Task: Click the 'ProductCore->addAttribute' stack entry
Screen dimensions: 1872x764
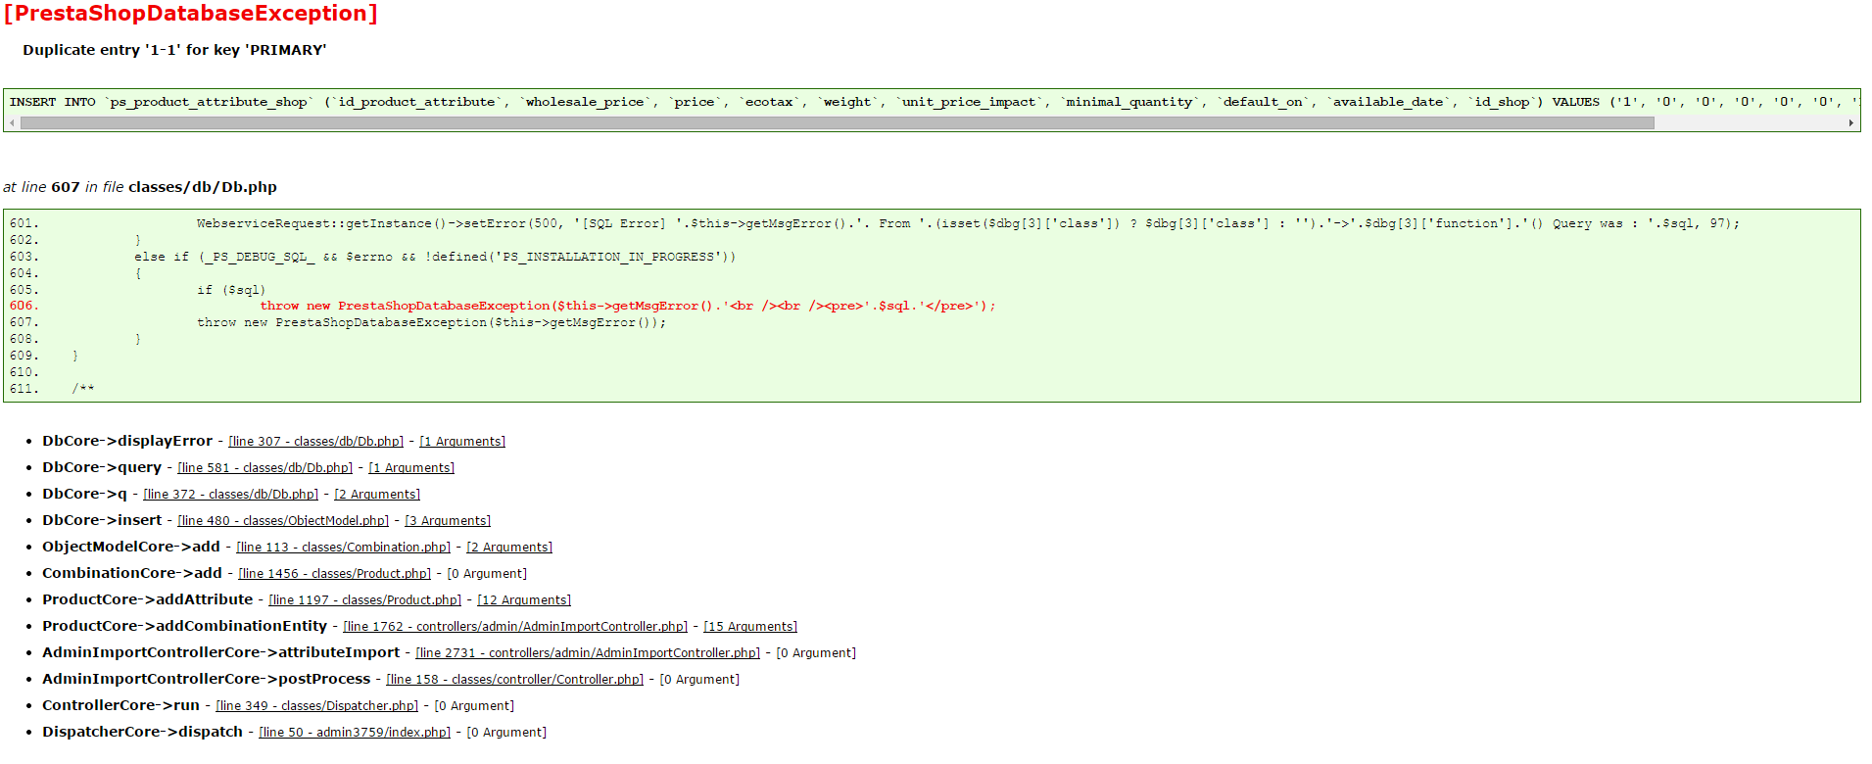Action: click(148, 600)
